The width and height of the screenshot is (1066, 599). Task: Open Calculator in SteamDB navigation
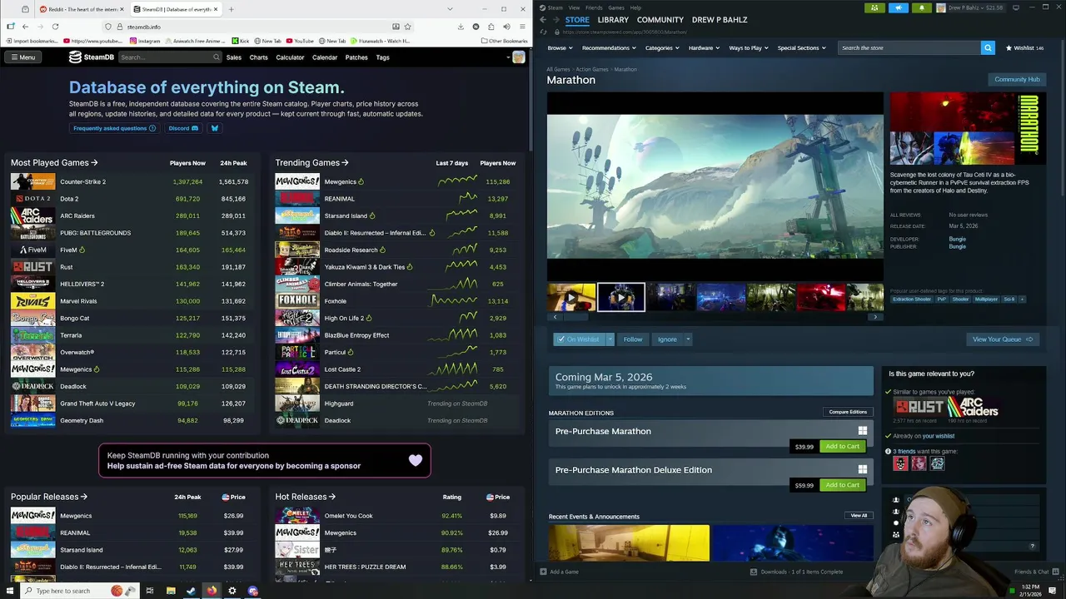point(290,57)
